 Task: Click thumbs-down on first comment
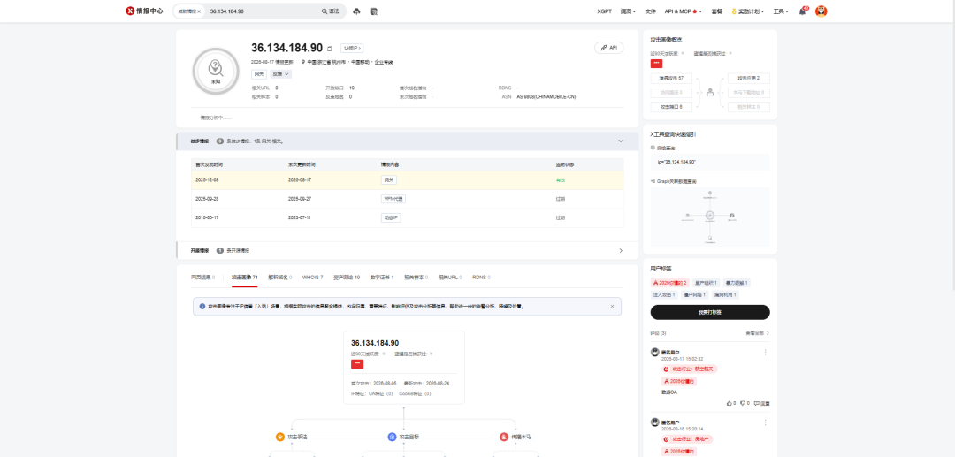(x=743, y=403)
